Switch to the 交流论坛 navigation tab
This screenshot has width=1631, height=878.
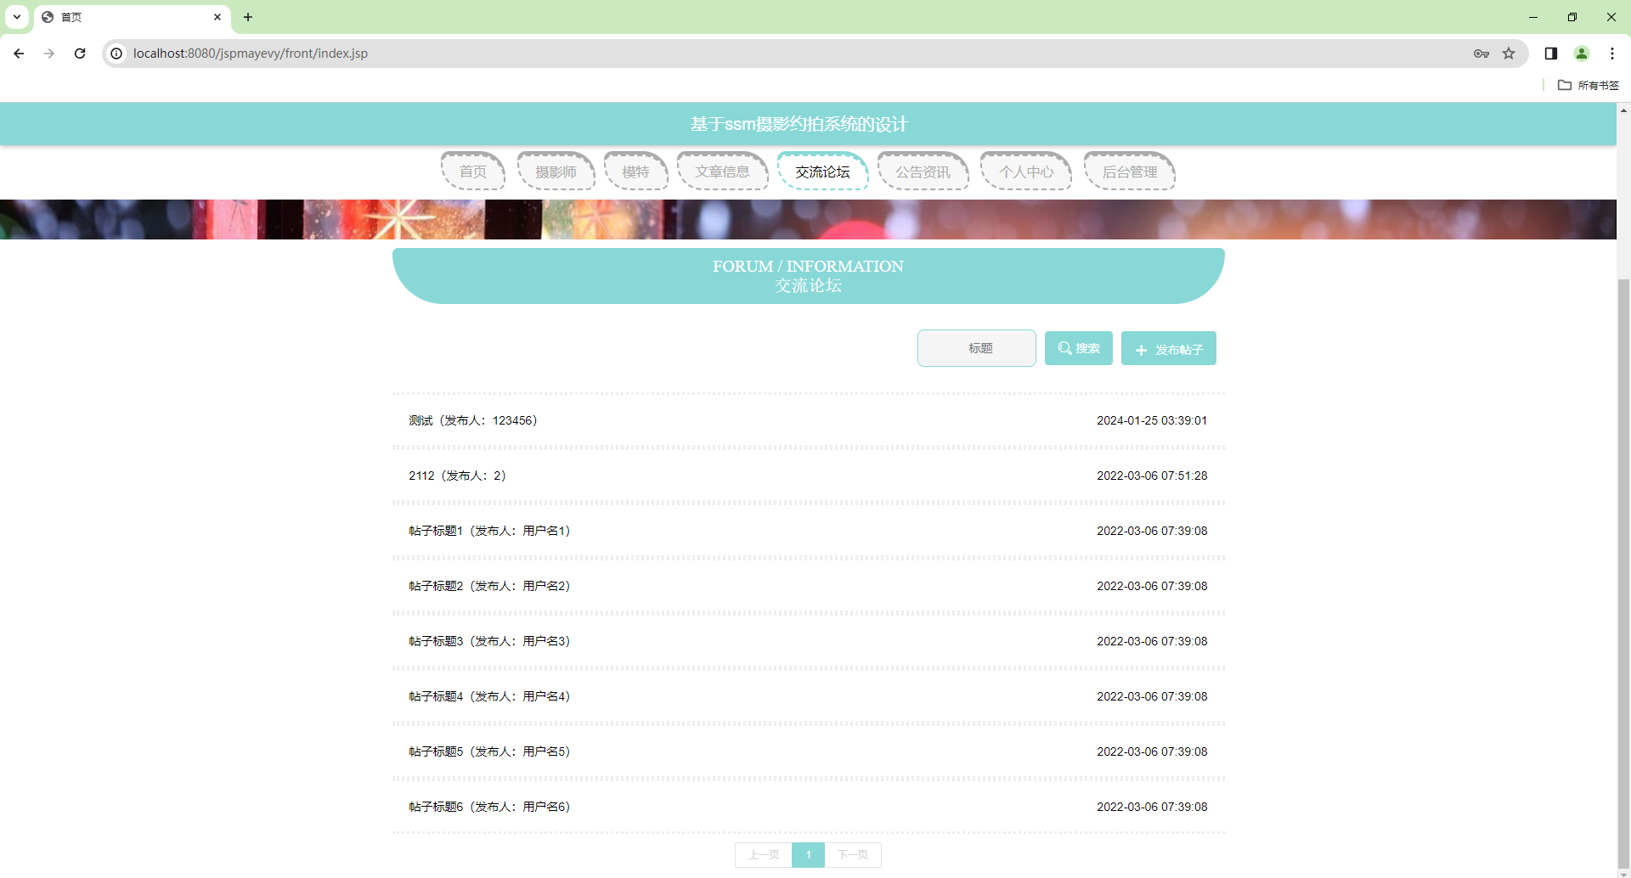pos(822,171)
